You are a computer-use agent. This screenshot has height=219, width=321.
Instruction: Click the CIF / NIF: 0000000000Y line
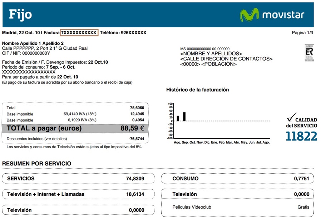pos(26,53)
